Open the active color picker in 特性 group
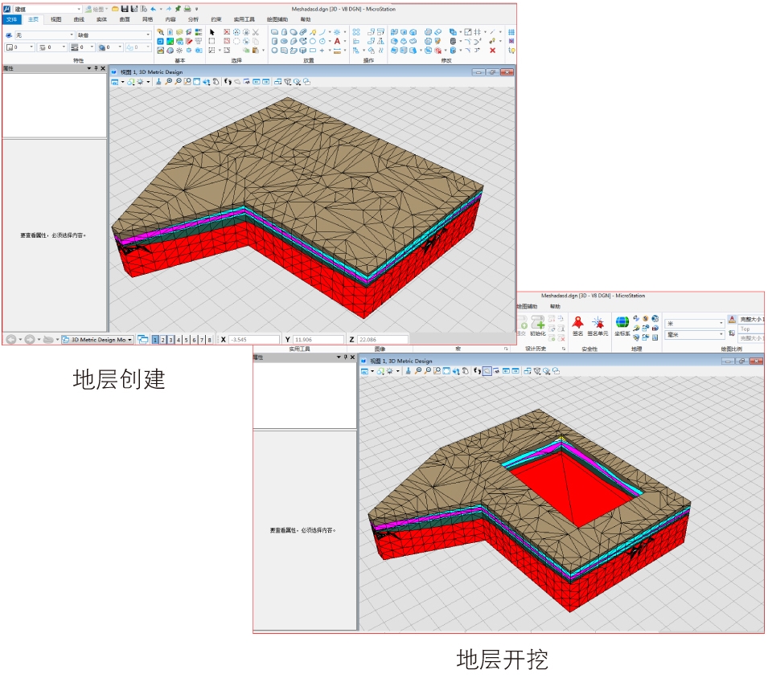The image size is (768, 678). (20, 47)
